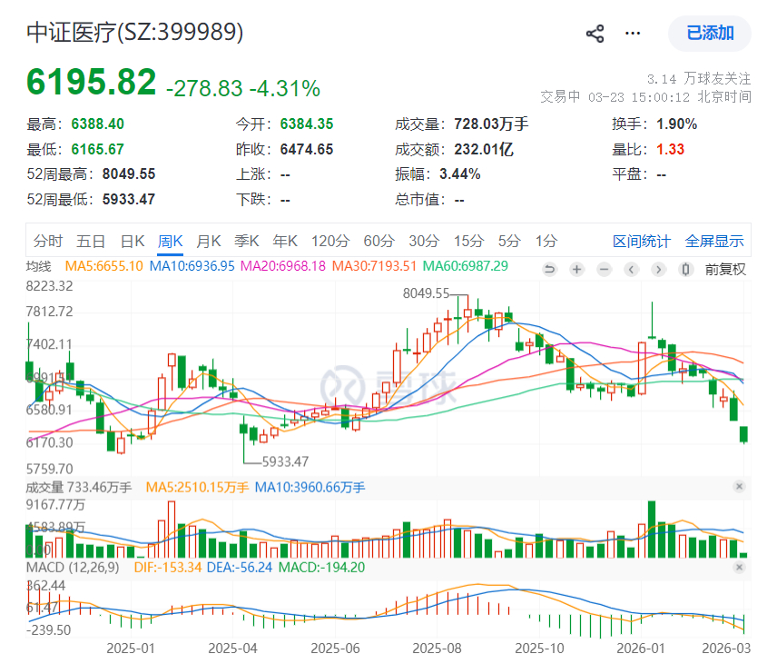Viewport: 767px width, 664px height.
Task: Click the 最高 6388.40 value
Action: [97, 124]
